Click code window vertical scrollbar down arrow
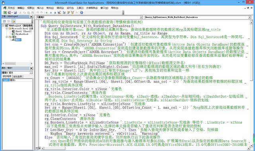Screen dimensions: 255x151 coord(252,145)
